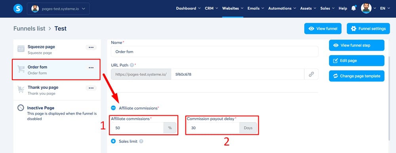Click the Change page template button

click(357, 76)
